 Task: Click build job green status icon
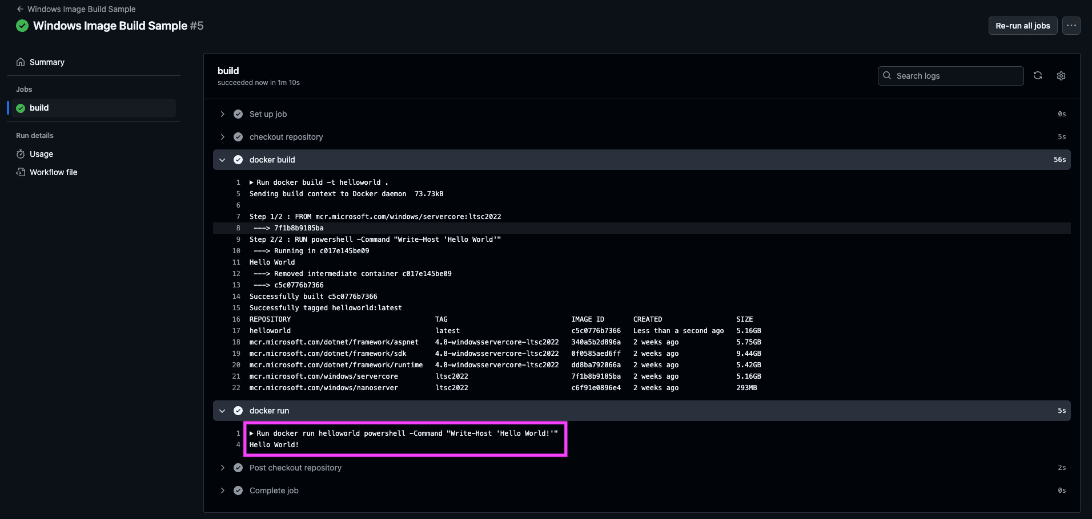21,108
